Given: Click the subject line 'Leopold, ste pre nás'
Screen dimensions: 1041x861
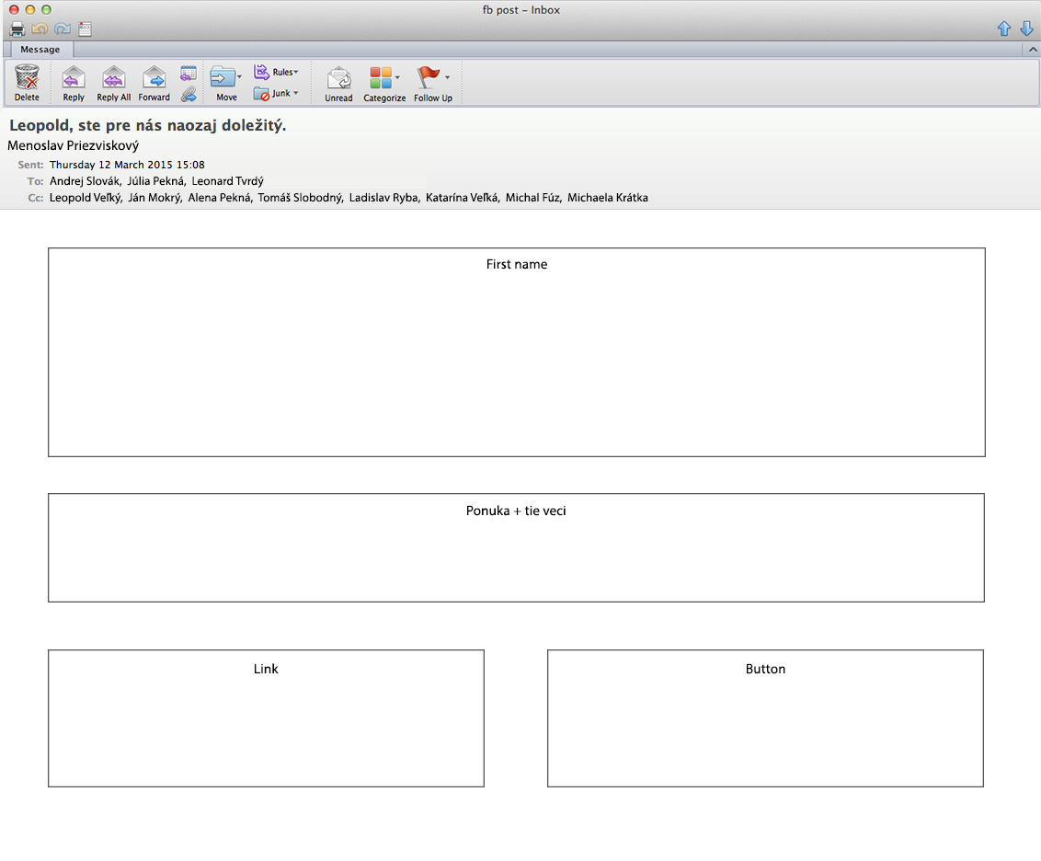Looking at the screenshot, I should click(x=147, y=125).
